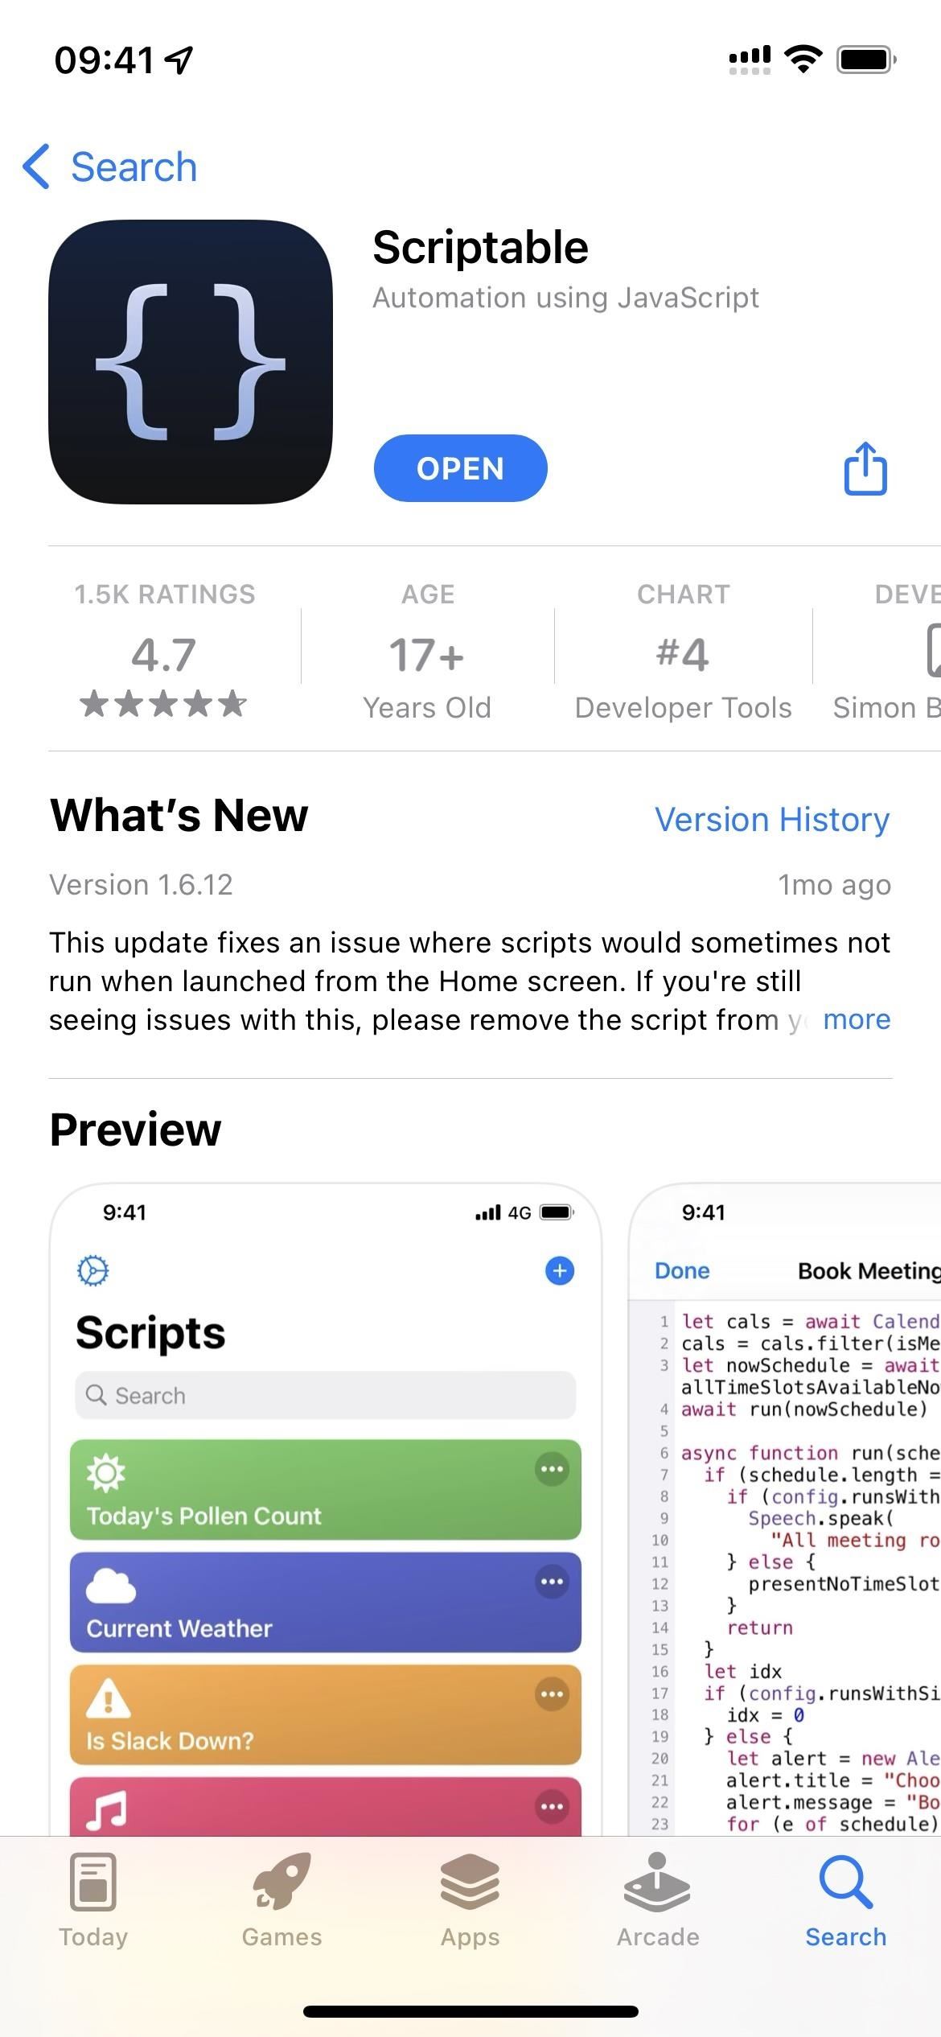Open the more options on Today's Pollen Count
This screenshot has width=941, height=2037.
coord(552,1469)
